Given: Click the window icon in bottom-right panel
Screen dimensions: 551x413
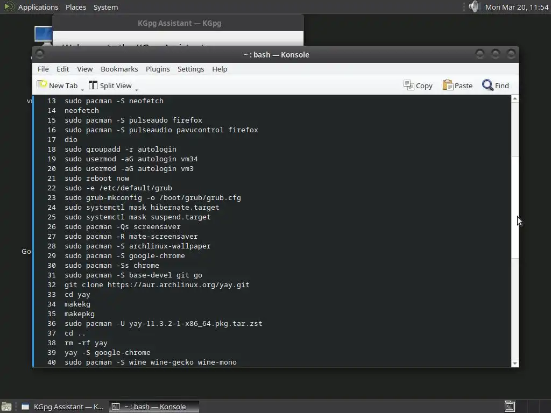Looking at the screenshot, I should 510,407.
